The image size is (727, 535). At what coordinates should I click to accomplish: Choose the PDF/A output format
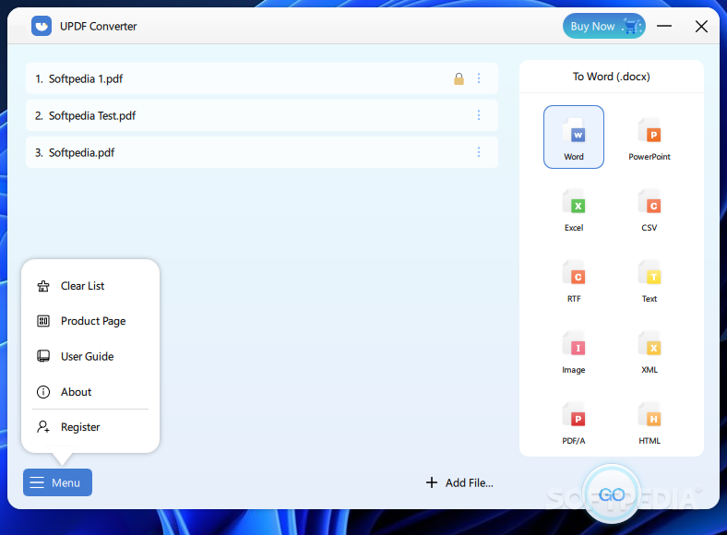[574, 422]
